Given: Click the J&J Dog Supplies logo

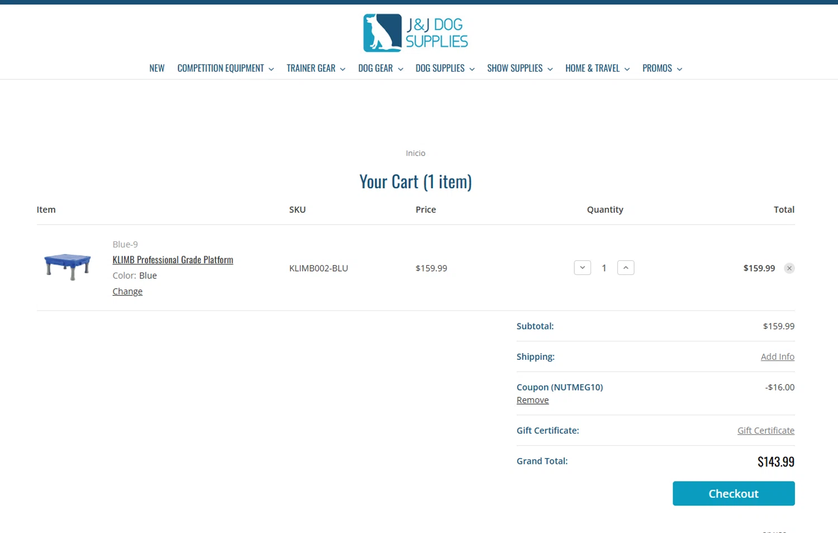Looking at the screenshot, I should click(x=415, y=33).
